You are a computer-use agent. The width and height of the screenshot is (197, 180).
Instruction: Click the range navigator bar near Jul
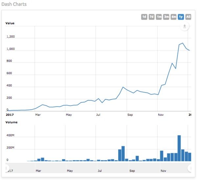99,168
